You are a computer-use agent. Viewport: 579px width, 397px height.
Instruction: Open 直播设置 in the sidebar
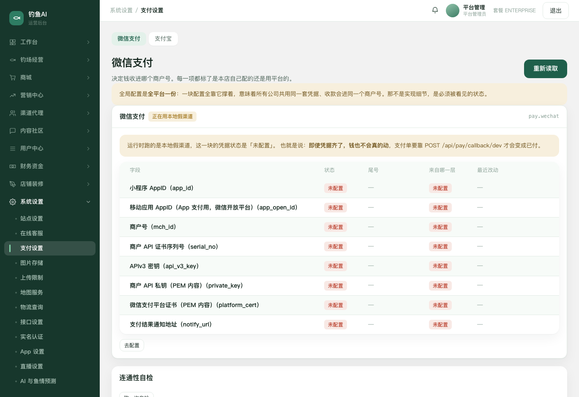click(x=50, y=367)
